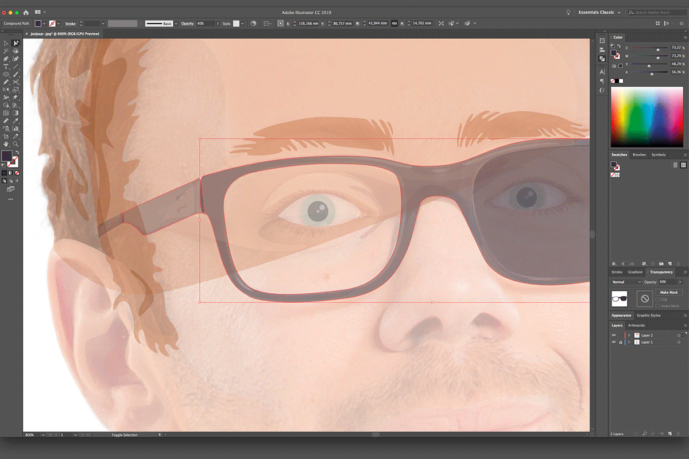Viewport: 689px width, 459px height.
Task: Select the Scale tool
Action: [x=16, y=90]
